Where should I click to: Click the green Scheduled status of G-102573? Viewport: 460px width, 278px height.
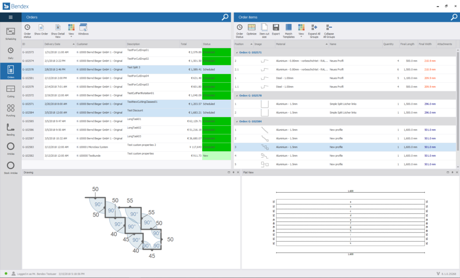pos(216,53)
